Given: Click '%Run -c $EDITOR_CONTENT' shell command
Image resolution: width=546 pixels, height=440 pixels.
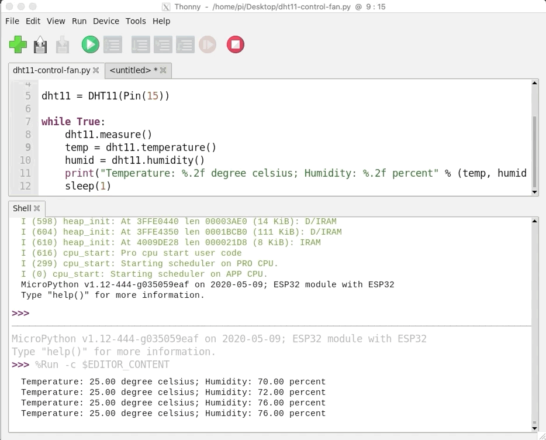Looking at the screenshot, I should point(102,365).
